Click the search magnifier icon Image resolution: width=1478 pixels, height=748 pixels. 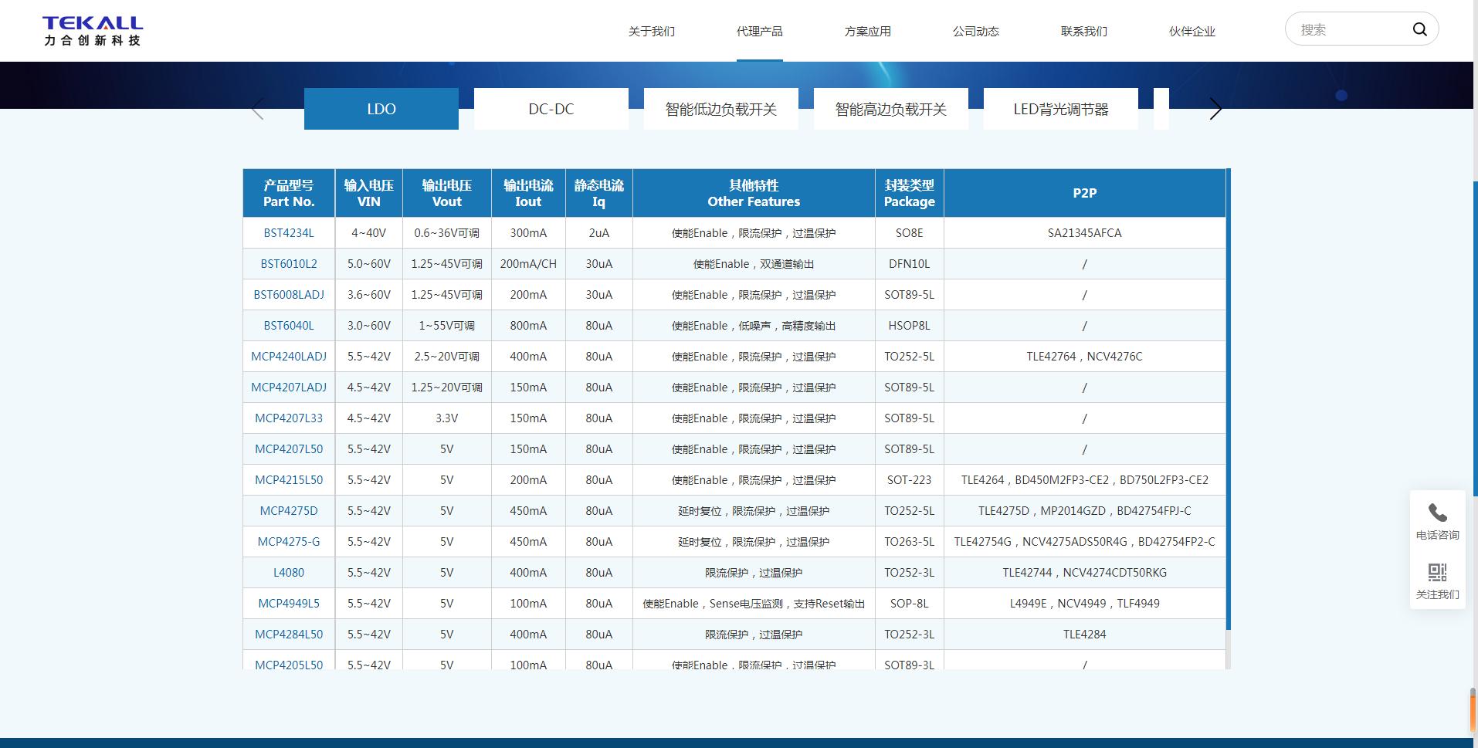(x=1419, y=29)
